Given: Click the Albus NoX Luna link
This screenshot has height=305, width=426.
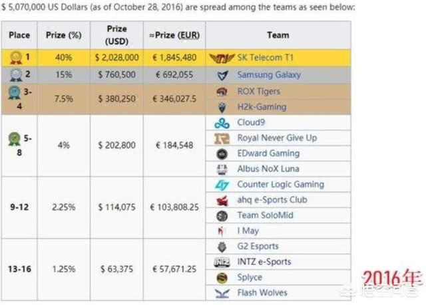Looking at the screenshot, I should [268, 169].
